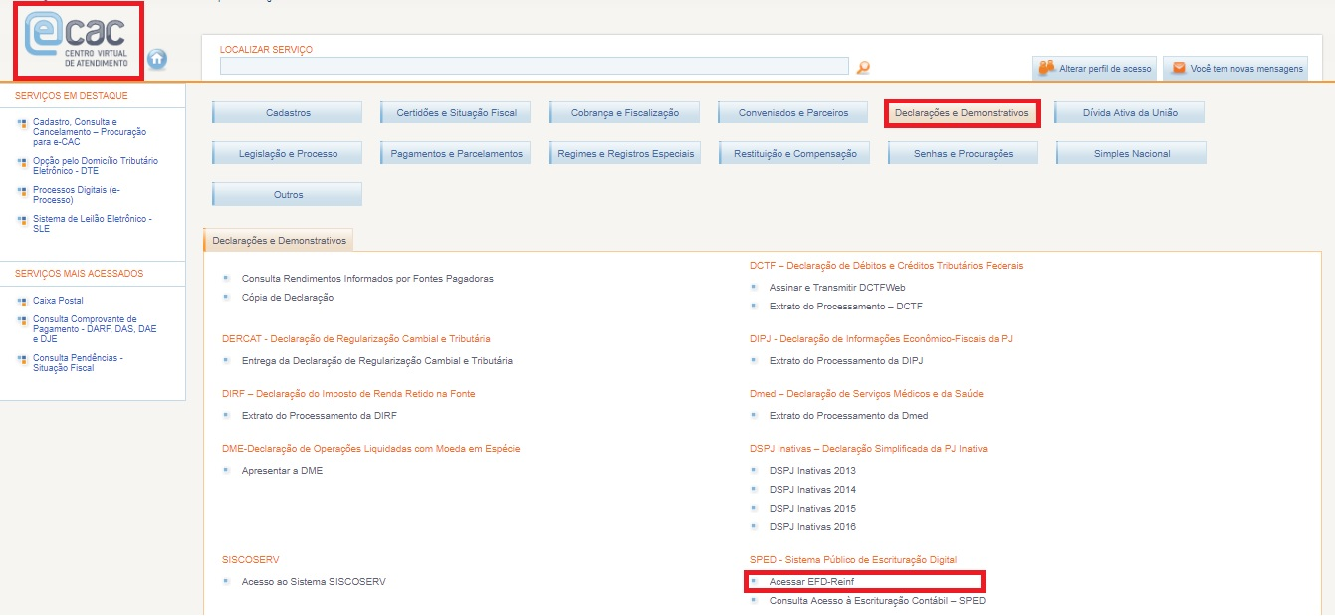Click icon beside Consulta Pendências

pos(23,358)
